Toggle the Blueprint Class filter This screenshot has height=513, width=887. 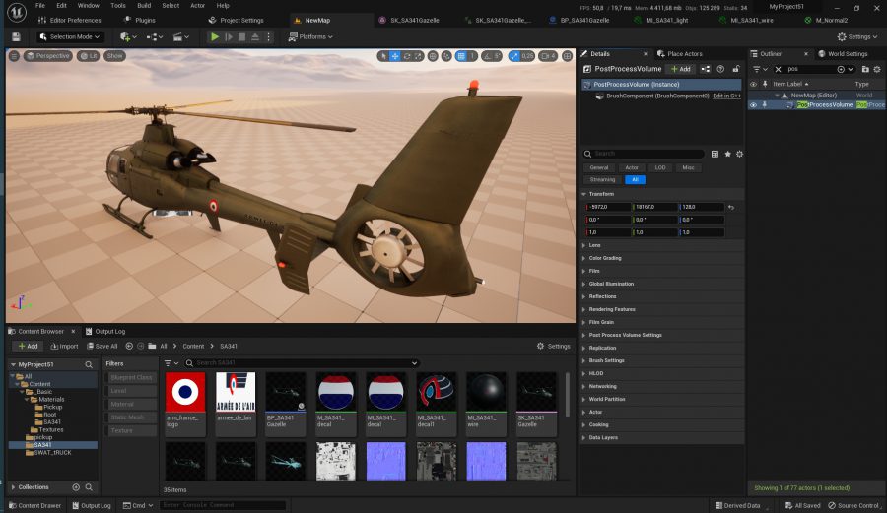(131, 377)
